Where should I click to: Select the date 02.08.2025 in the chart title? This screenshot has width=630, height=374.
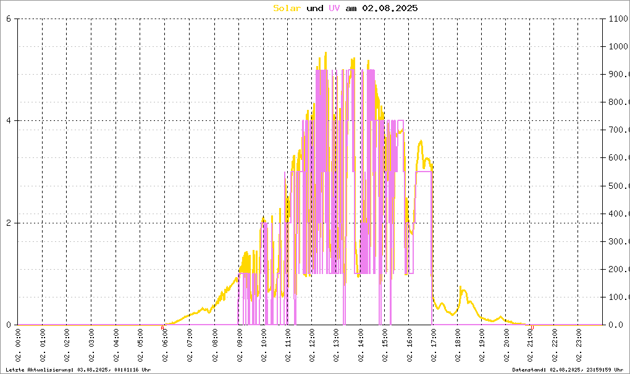tap(390, 8)
